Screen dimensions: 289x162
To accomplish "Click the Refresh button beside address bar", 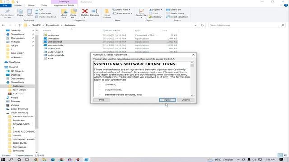I will [x=202, y=25].
